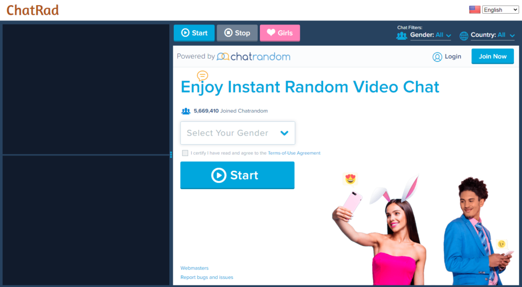
Task: Open the Terms-of-Use Agreement link
Action: click(x=294, y=153)
